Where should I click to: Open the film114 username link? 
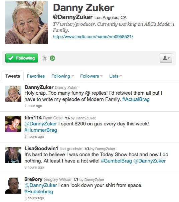point(33,118)
